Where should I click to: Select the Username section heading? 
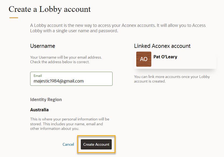(43, 46)
